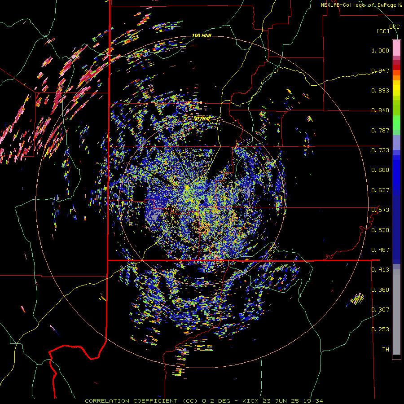Select the 0.520 scale value

pos(380,230)
